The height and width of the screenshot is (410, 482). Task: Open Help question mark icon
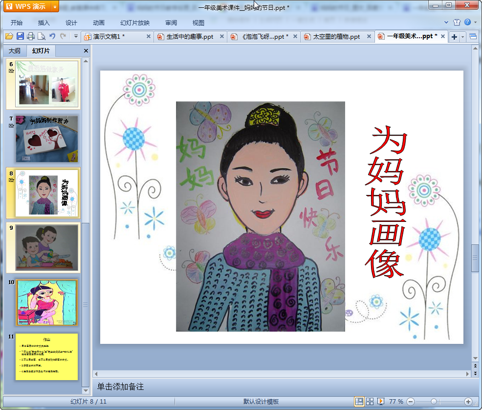click(x=467, y=22)
